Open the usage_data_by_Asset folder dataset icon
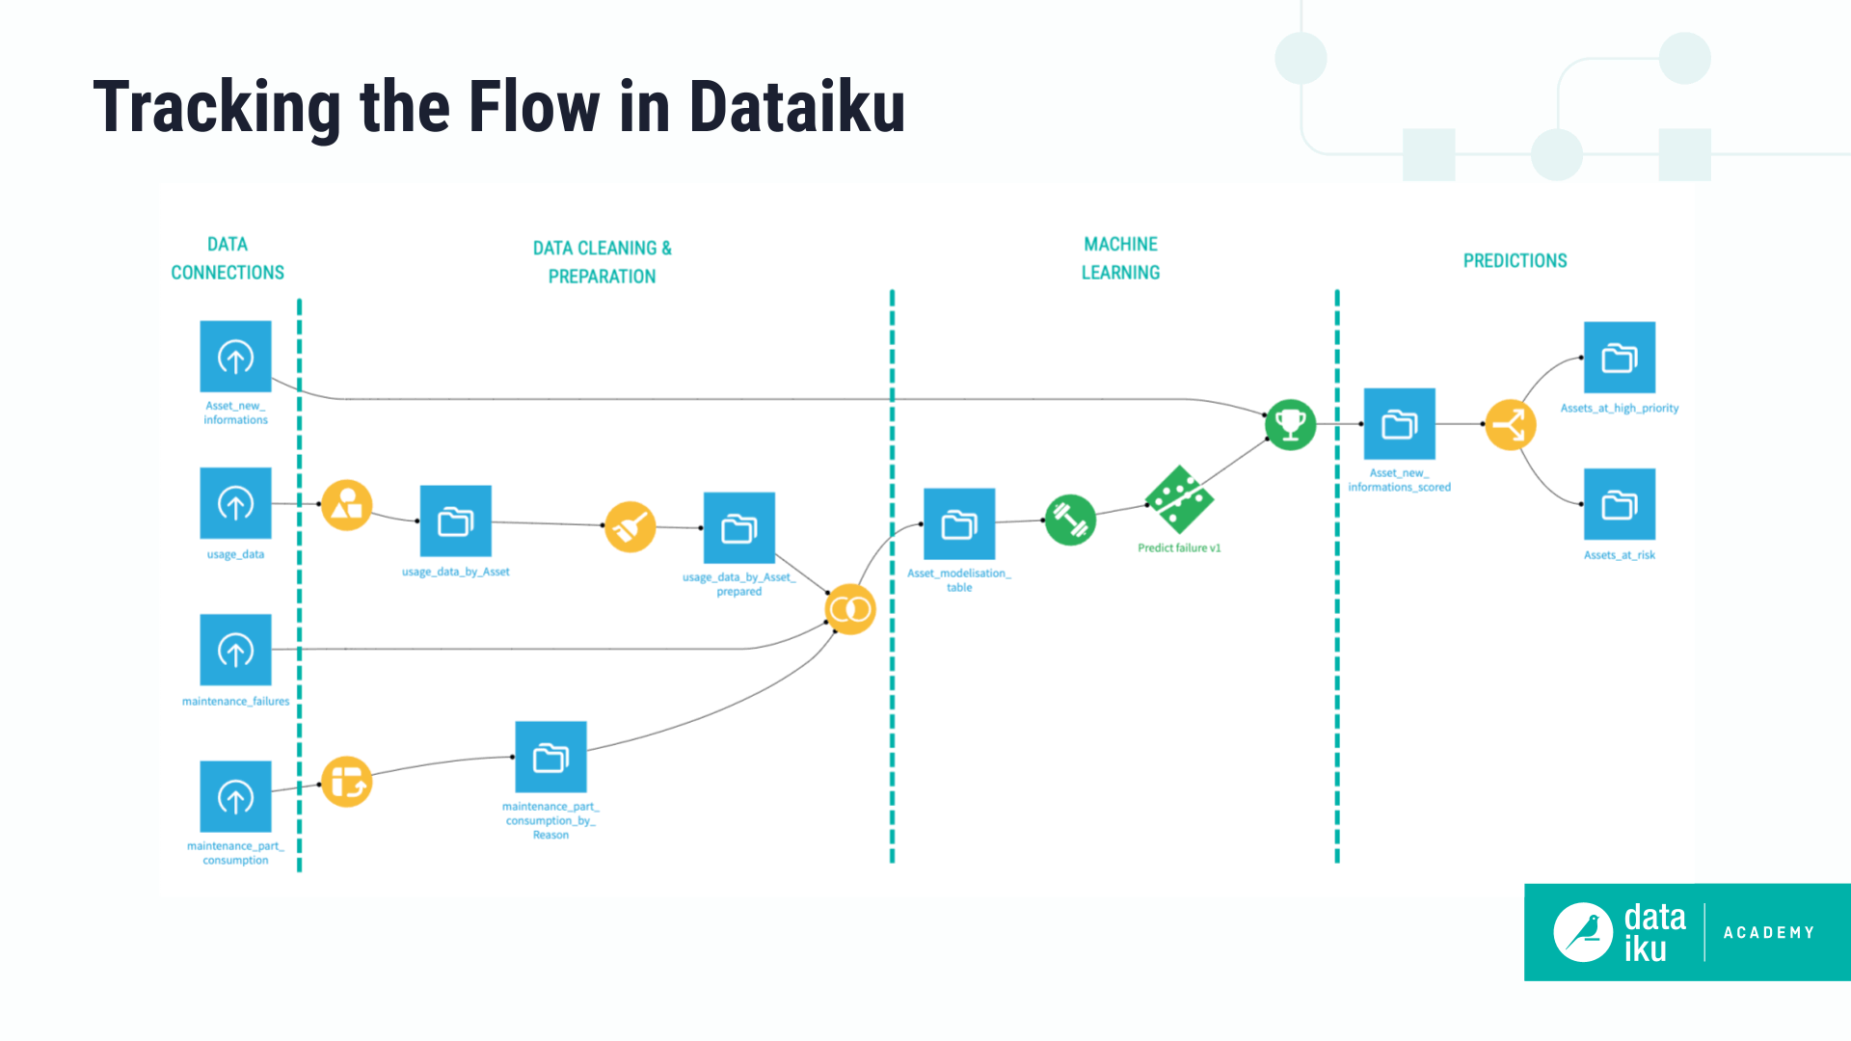The image size is (1851, 1041). click(456, 521)
